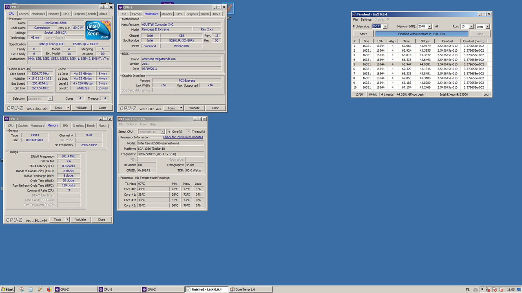Open the Socket #1 Selection dropdown
522x293 pixels.
[50, 98]
